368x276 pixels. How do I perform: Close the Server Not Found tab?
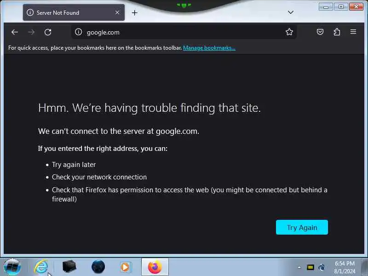pyautogui.click(x=117, y=13)
